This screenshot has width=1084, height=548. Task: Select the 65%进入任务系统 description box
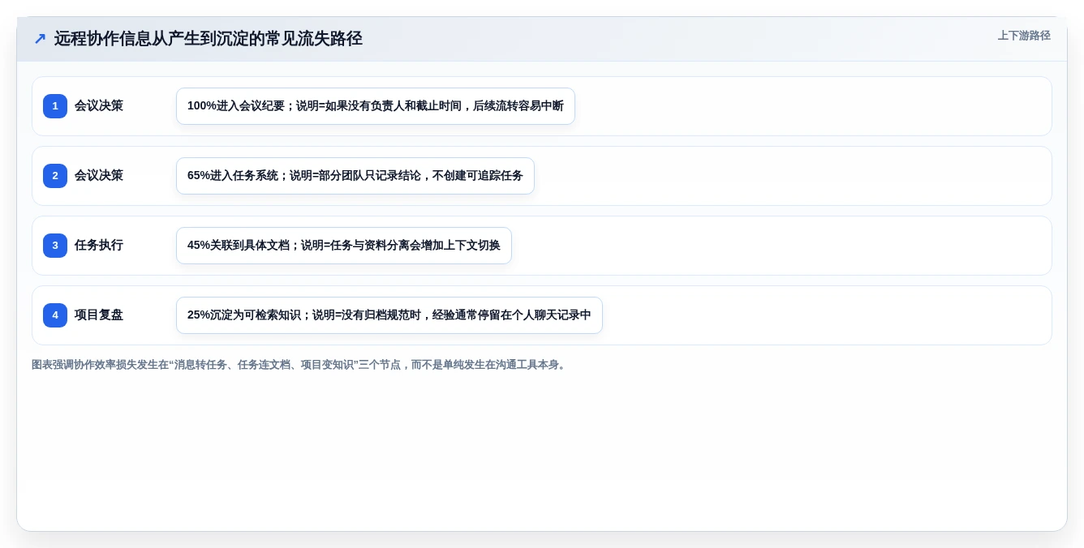pyautogui.click(x=355, y=176)
